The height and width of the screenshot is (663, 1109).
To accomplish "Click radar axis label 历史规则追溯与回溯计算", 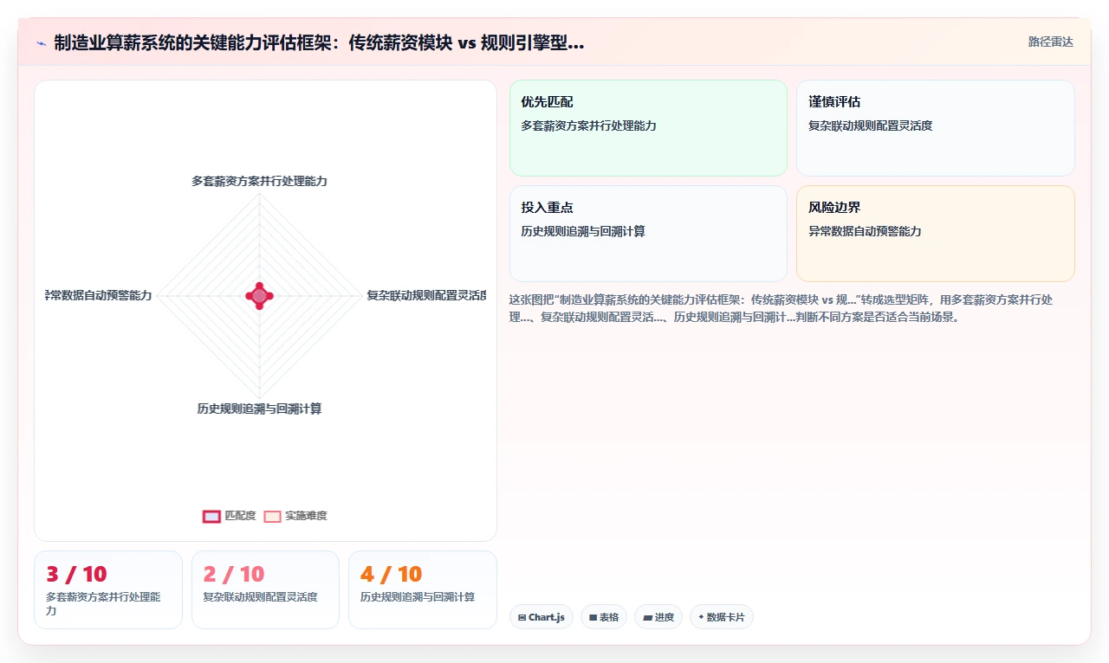I will (x=259, y=409).
